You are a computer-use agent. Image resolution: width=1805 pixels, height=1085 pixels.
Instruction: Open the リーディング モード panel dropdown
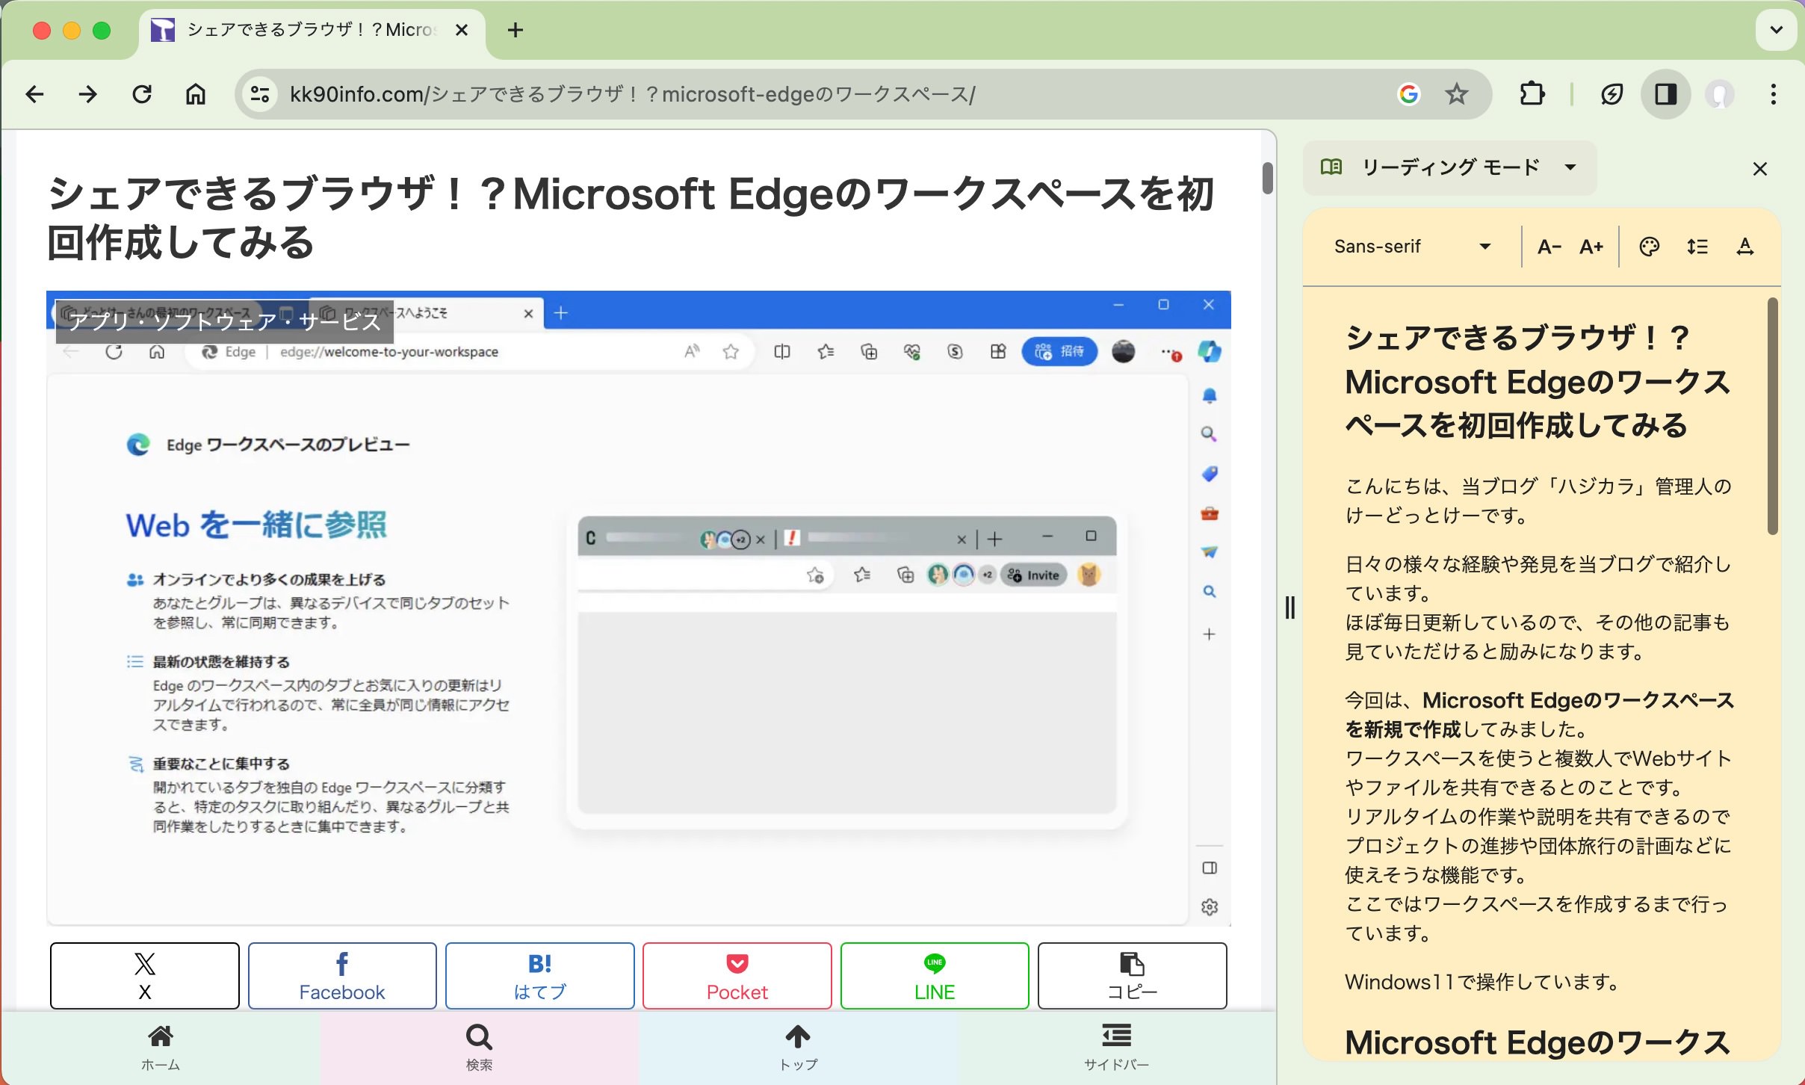pyautogui.click(x=1449, y=167)
